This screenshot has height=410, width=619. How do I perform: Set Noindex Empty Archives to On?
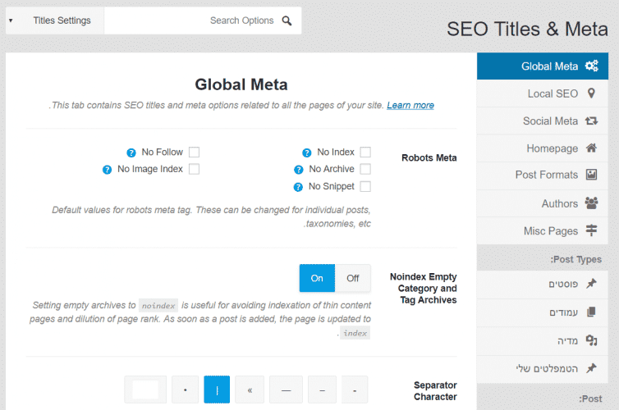click(x=317, y=278)
